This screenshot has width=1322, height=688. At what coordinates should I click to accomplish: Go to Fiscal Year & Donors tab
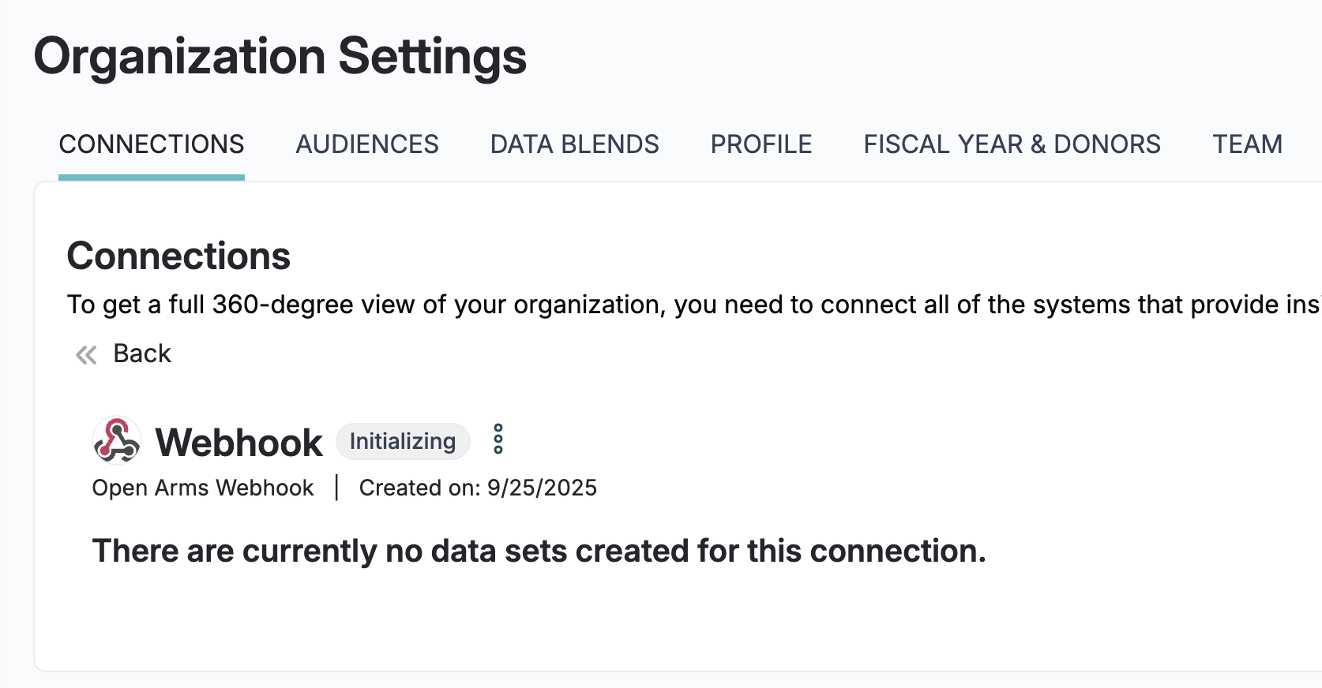click(1012, 144)
